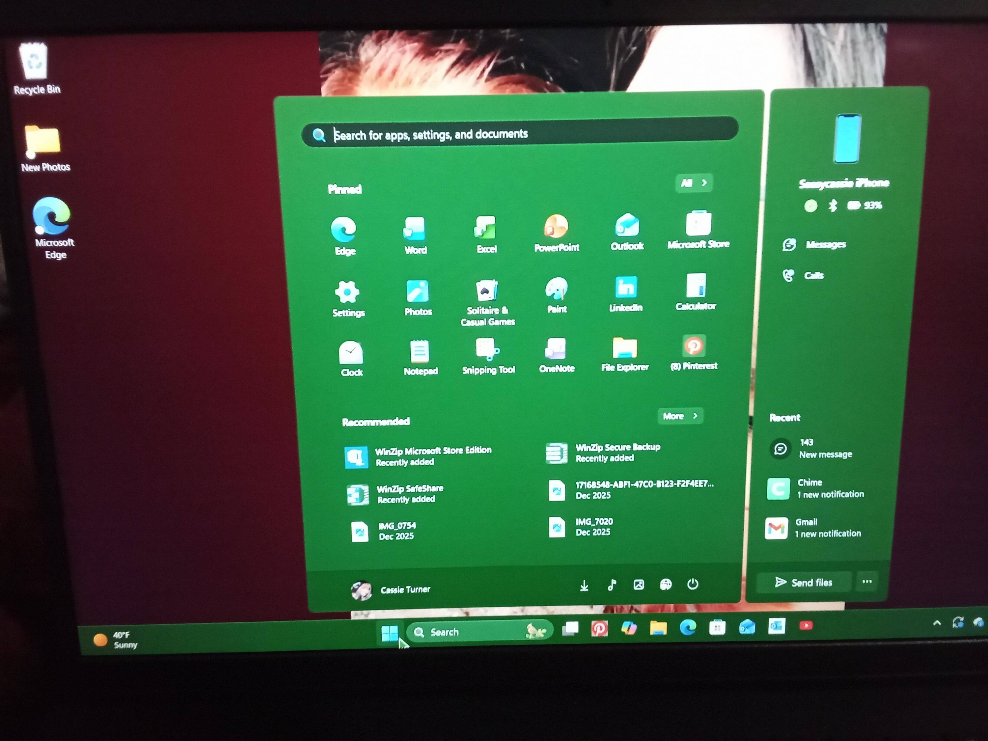Show hidden system tray icons chevron
Image resolution: width=988 pixels, height=741 pixels.
[937, 623]
